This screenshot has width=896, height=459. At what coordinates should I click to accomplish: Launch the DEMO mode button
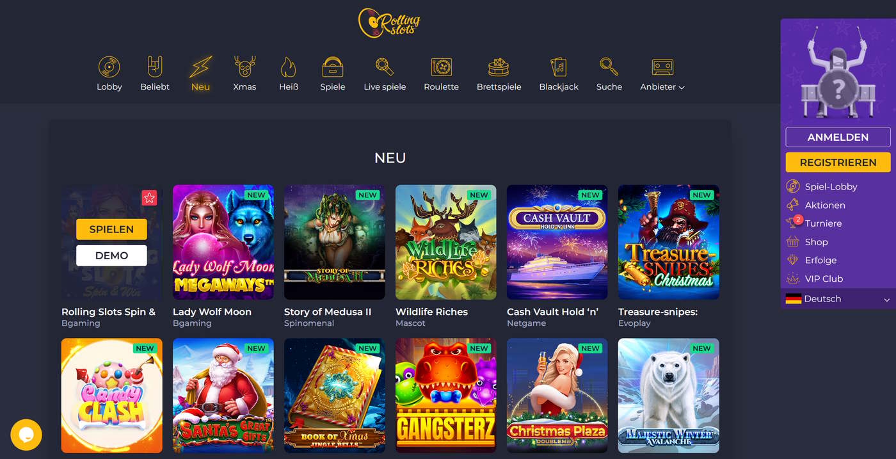coord(111,255)
